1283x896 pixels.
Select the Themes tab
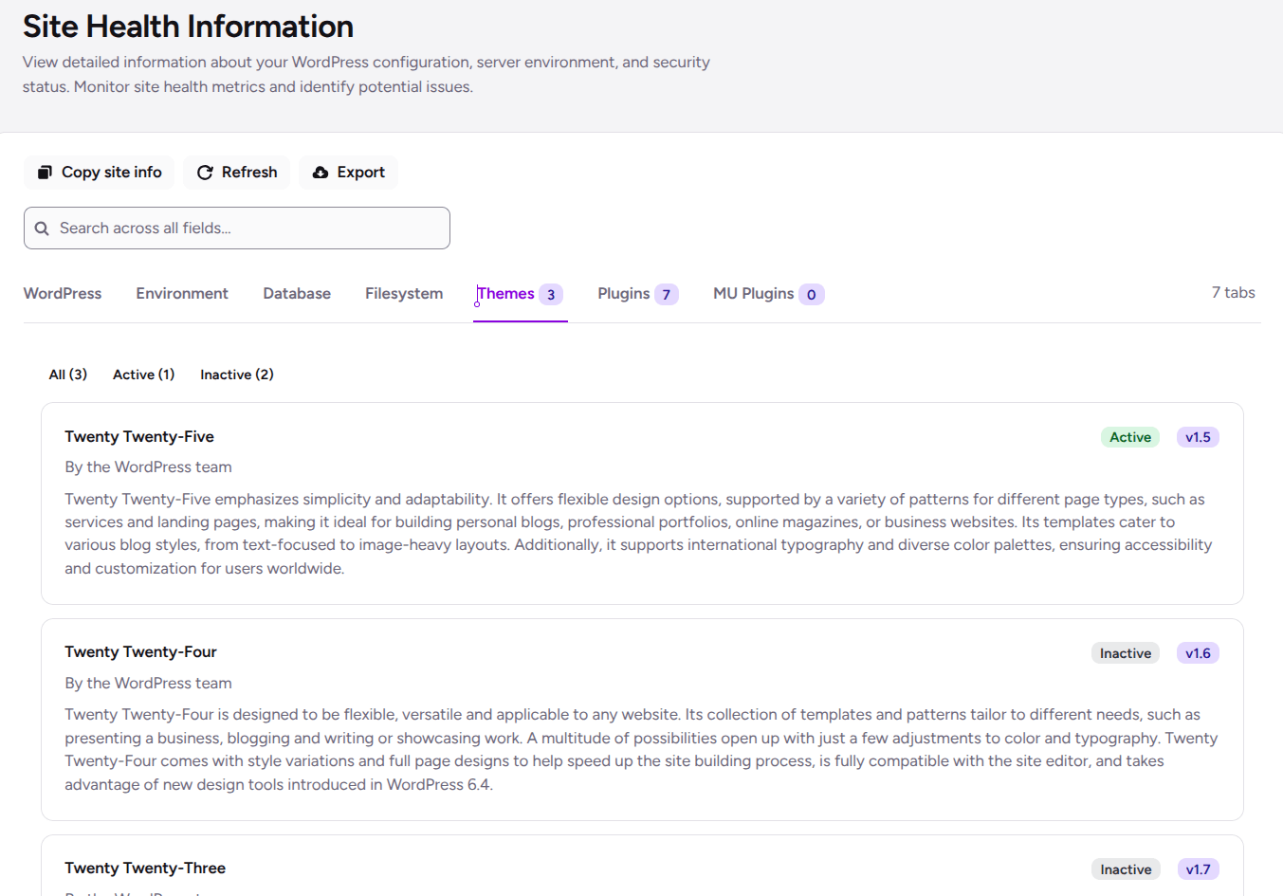[x=521, y=294]
